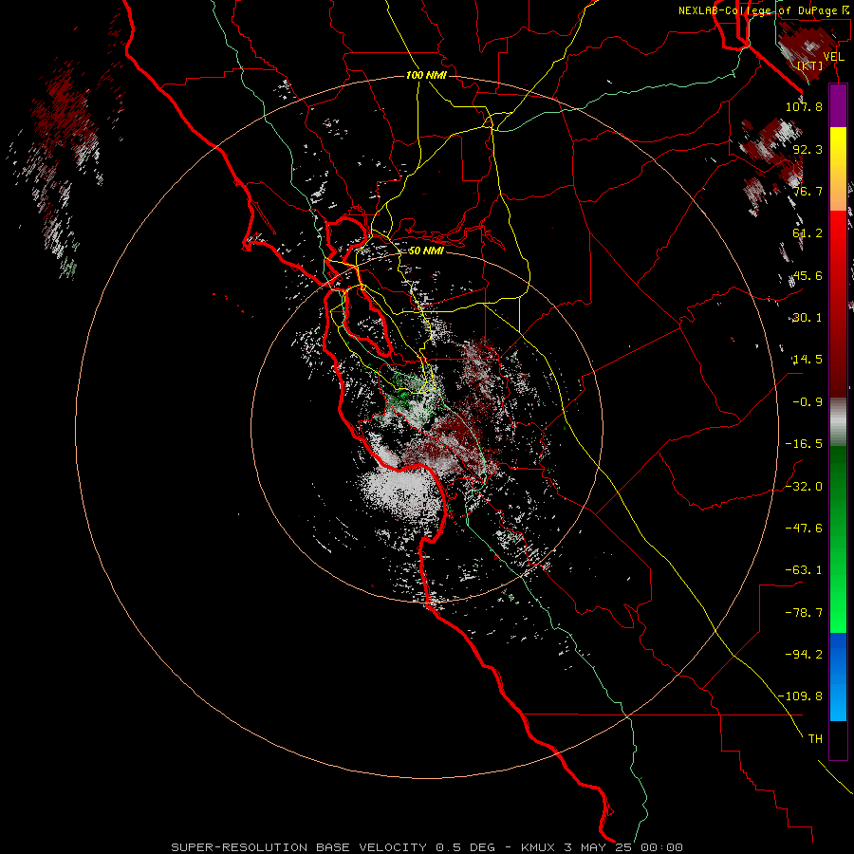Click the 45.6 scale value
This screenshot has width=854, height=854.
point(808,275)
